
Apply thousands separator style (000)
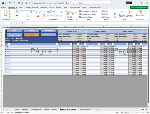tap(76, 14)
